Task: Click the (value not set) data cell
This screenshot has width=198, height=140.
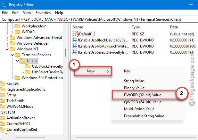Action: tap(182, 34)
